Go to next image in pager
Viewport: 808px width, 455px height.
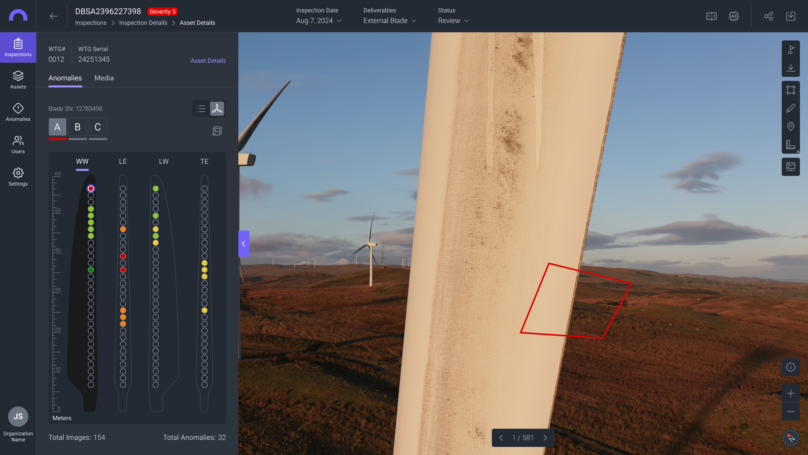545,438
